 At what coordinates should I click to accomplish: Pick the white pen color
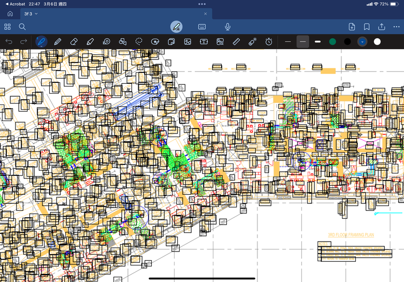pyautogui.click(x=377, y=42)
